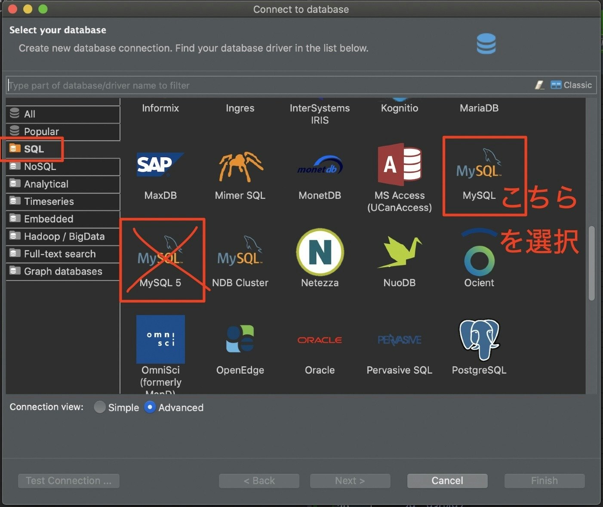Image resolution: width=603 pixels, height=507 pixels.
Task: Click the Test Connection button
Action: tap(69, 481)
